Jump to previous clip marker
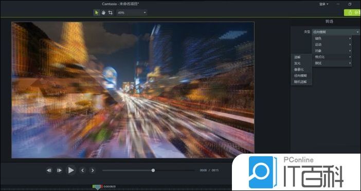The image size is (361, 191). [82, 171]
